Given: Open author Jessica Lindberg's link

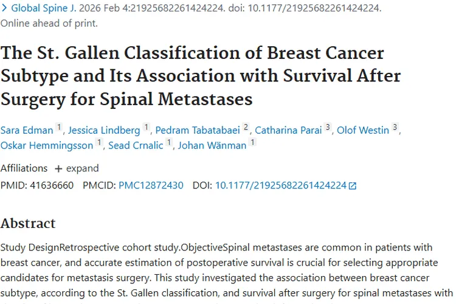Looking at the screenshot, I should (x=105, y=130).
